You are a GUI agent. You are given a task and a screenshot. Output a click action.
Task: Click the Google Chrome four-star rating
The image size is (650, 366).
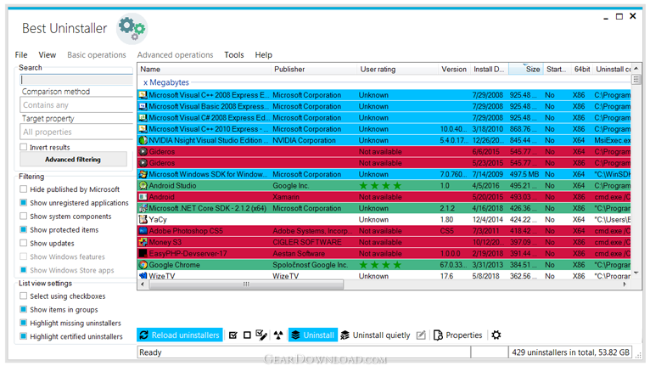380,265
